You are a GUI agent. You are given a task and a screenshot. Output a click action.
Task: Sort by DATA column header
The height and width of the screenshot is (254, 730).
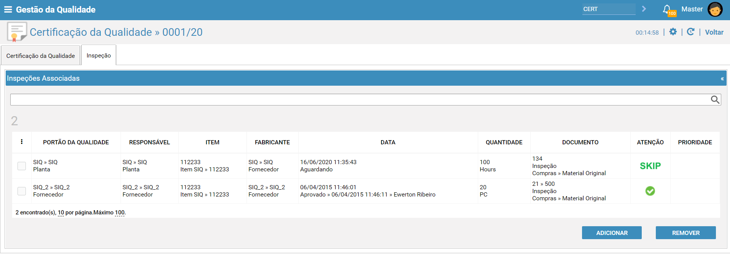[388, 142]
